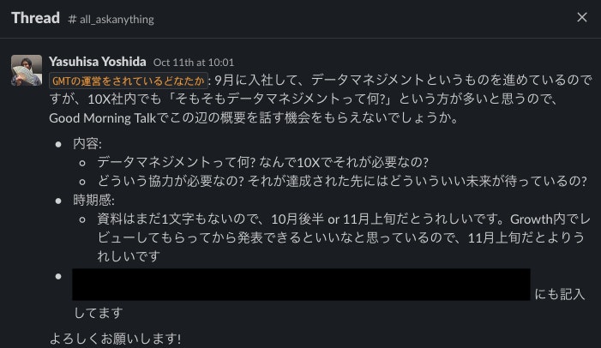Image resolution: width=601 pixels, height=348 pixels.
Task: Click the 内容: bullet item
Action: coord(87,143)
